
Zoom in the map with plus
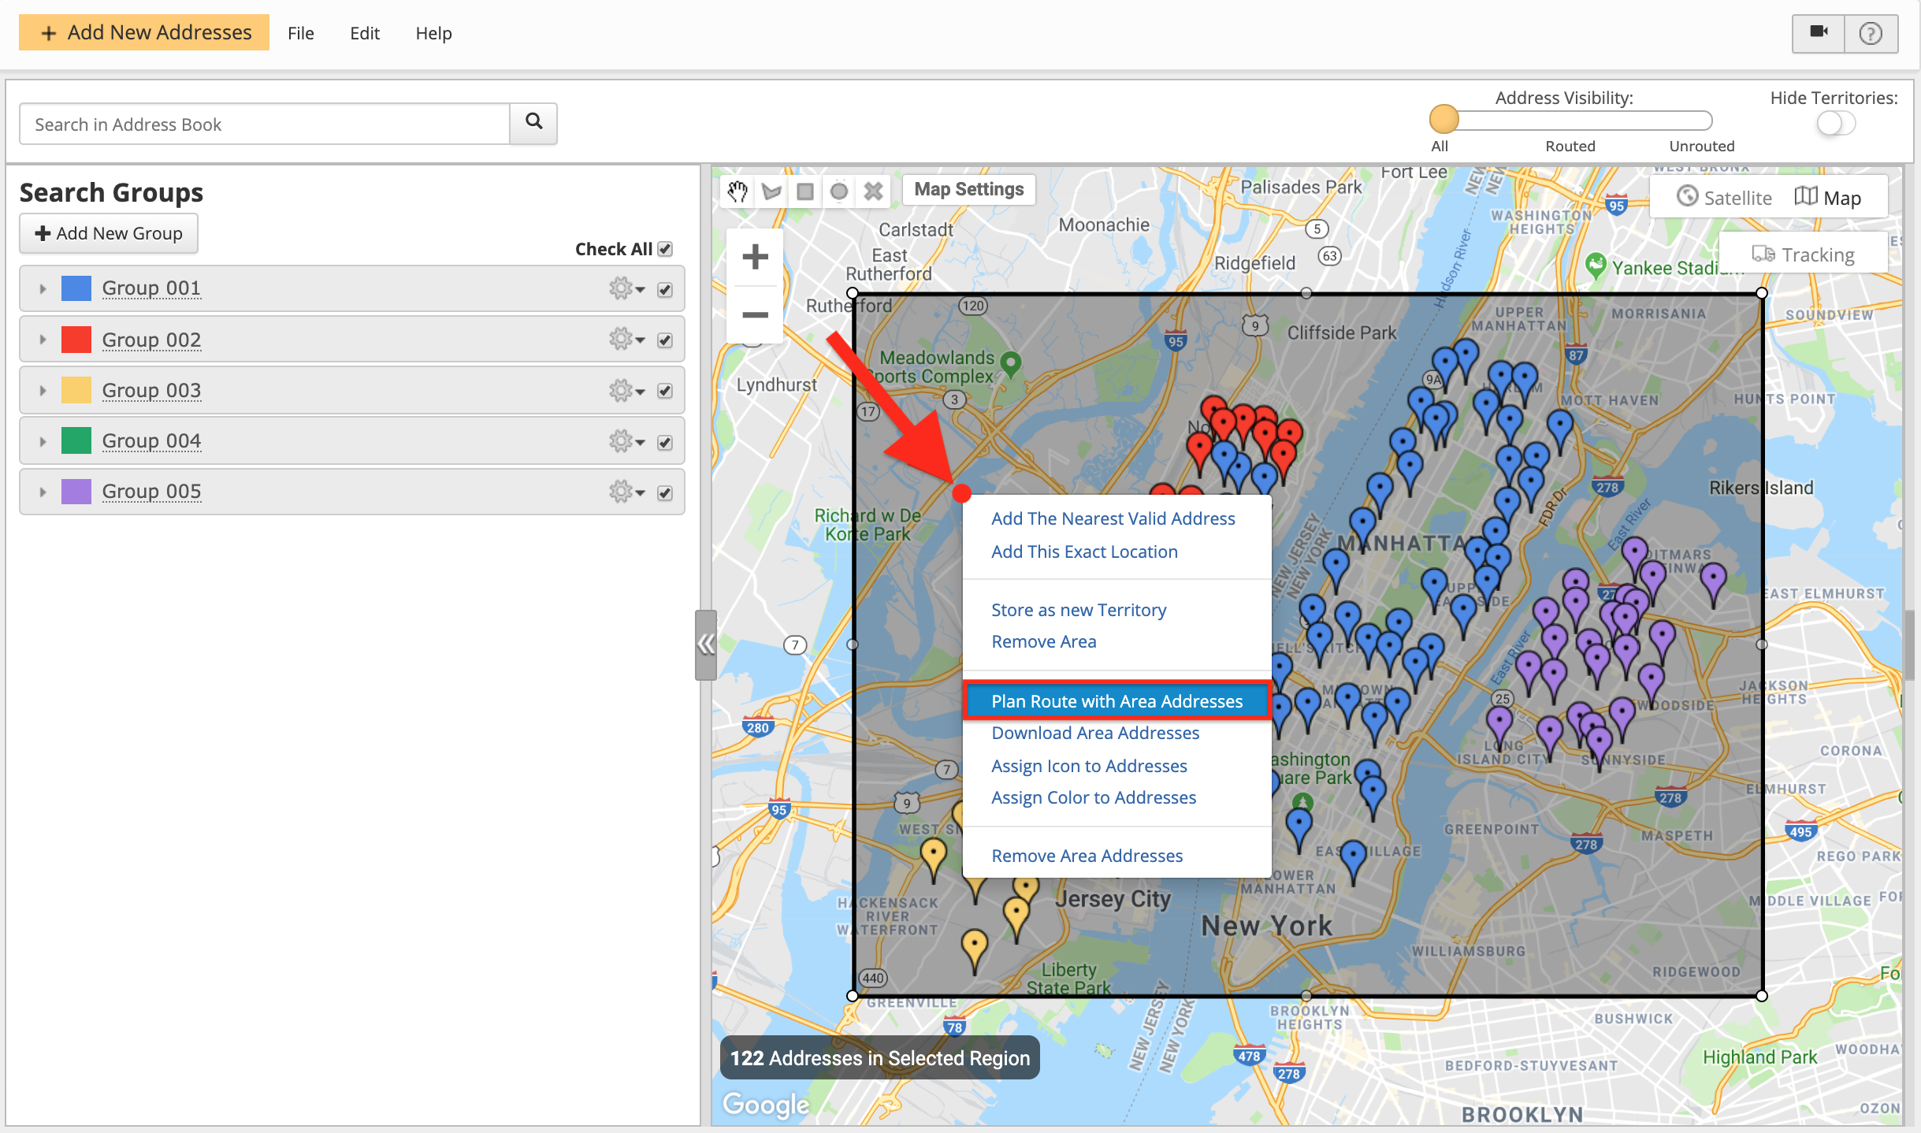click(755, 257)
